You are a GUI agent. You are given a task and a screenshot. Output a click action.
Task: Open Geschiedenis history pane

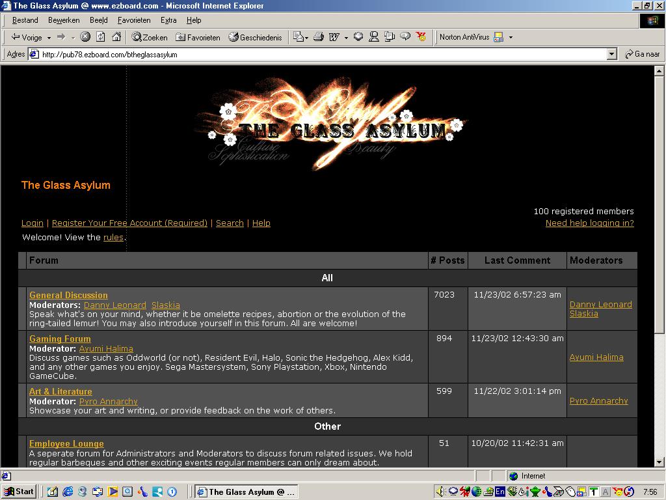coord(255,37)
